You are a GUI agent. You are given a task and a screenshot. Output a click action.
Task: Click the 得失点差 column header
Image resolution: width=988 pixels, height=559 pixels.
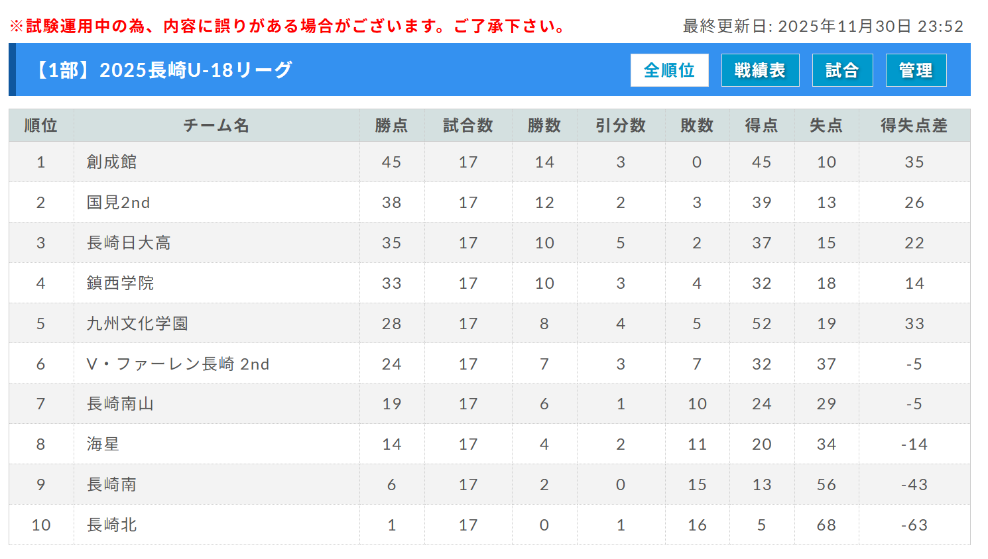click(914, 125)
